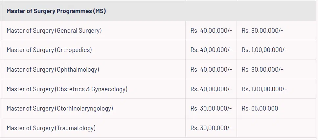Select Ophthalmology's Rs. 80,00,000/- fee cell

click(x=262, y=70)
